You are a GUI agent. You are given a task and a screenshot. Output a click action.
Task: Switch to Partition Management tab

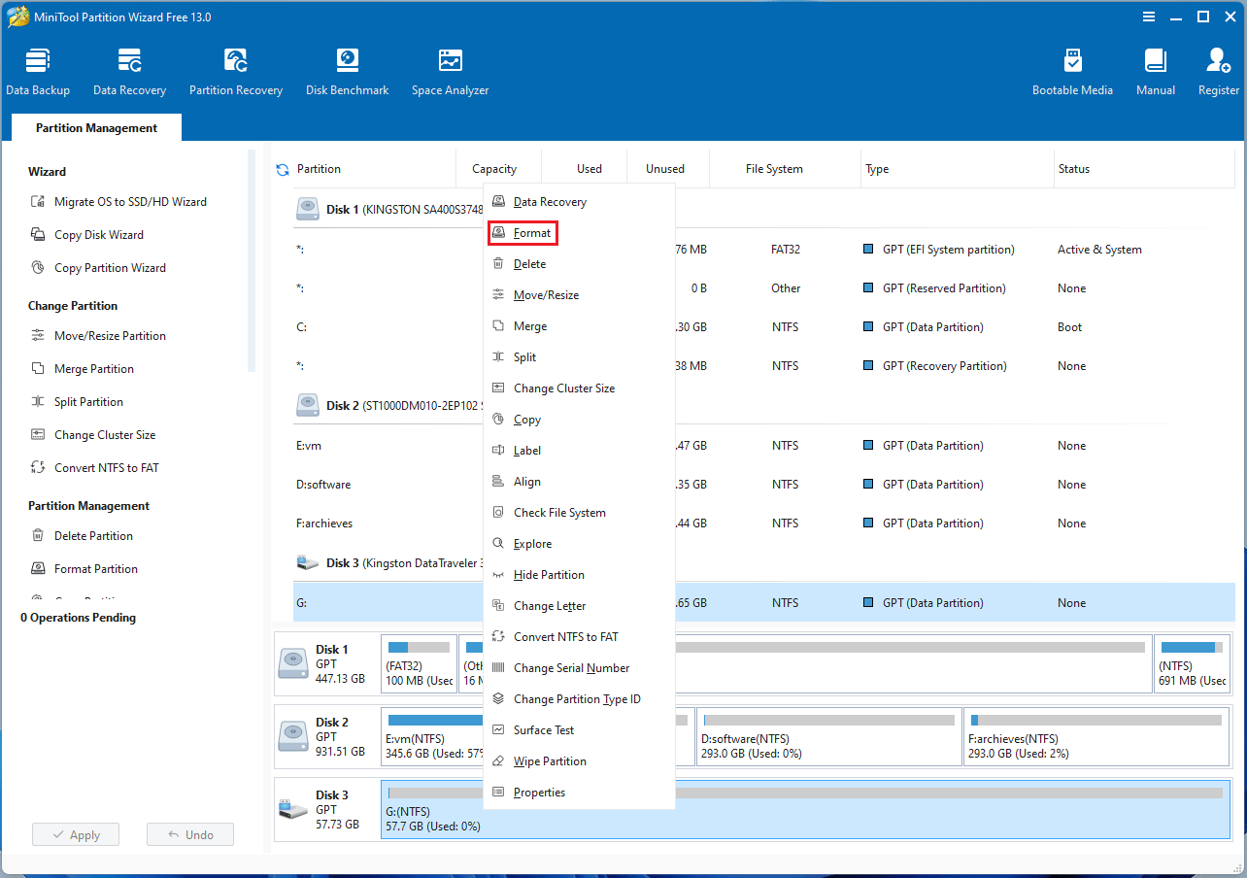click(x=95, y=127)
